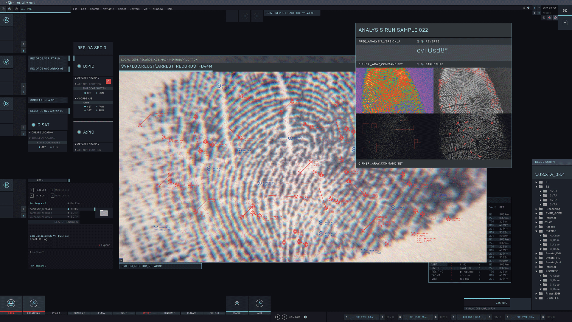Click the SVR_ACCESS_RF_0072d field
Screen dimensions: 572x322
[487, 309]
